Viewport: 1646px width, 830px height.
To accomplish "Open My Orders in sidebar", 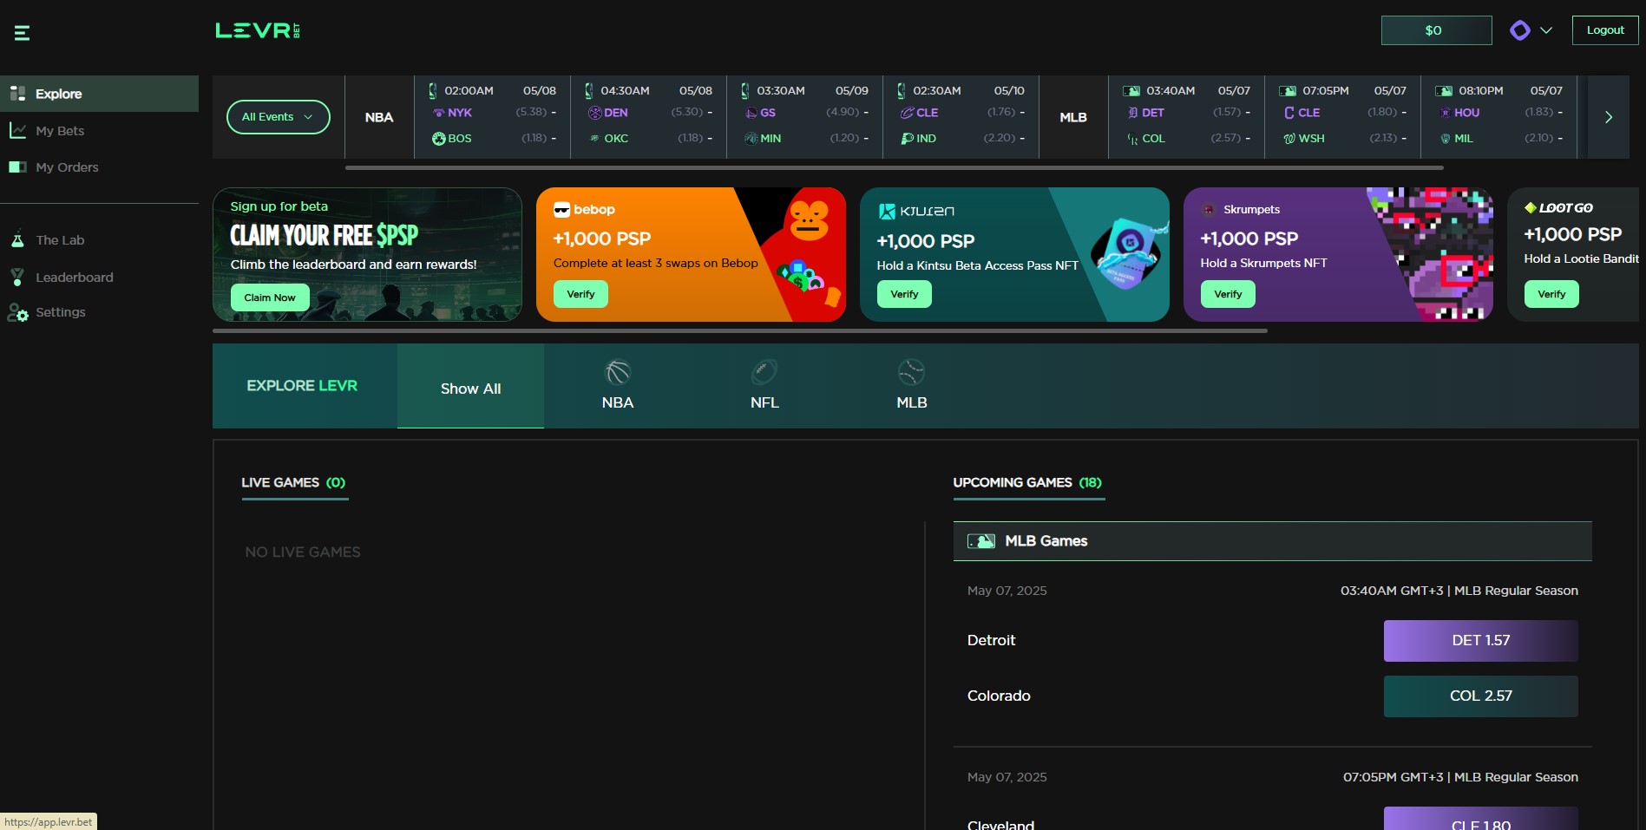I will (67, 167).
